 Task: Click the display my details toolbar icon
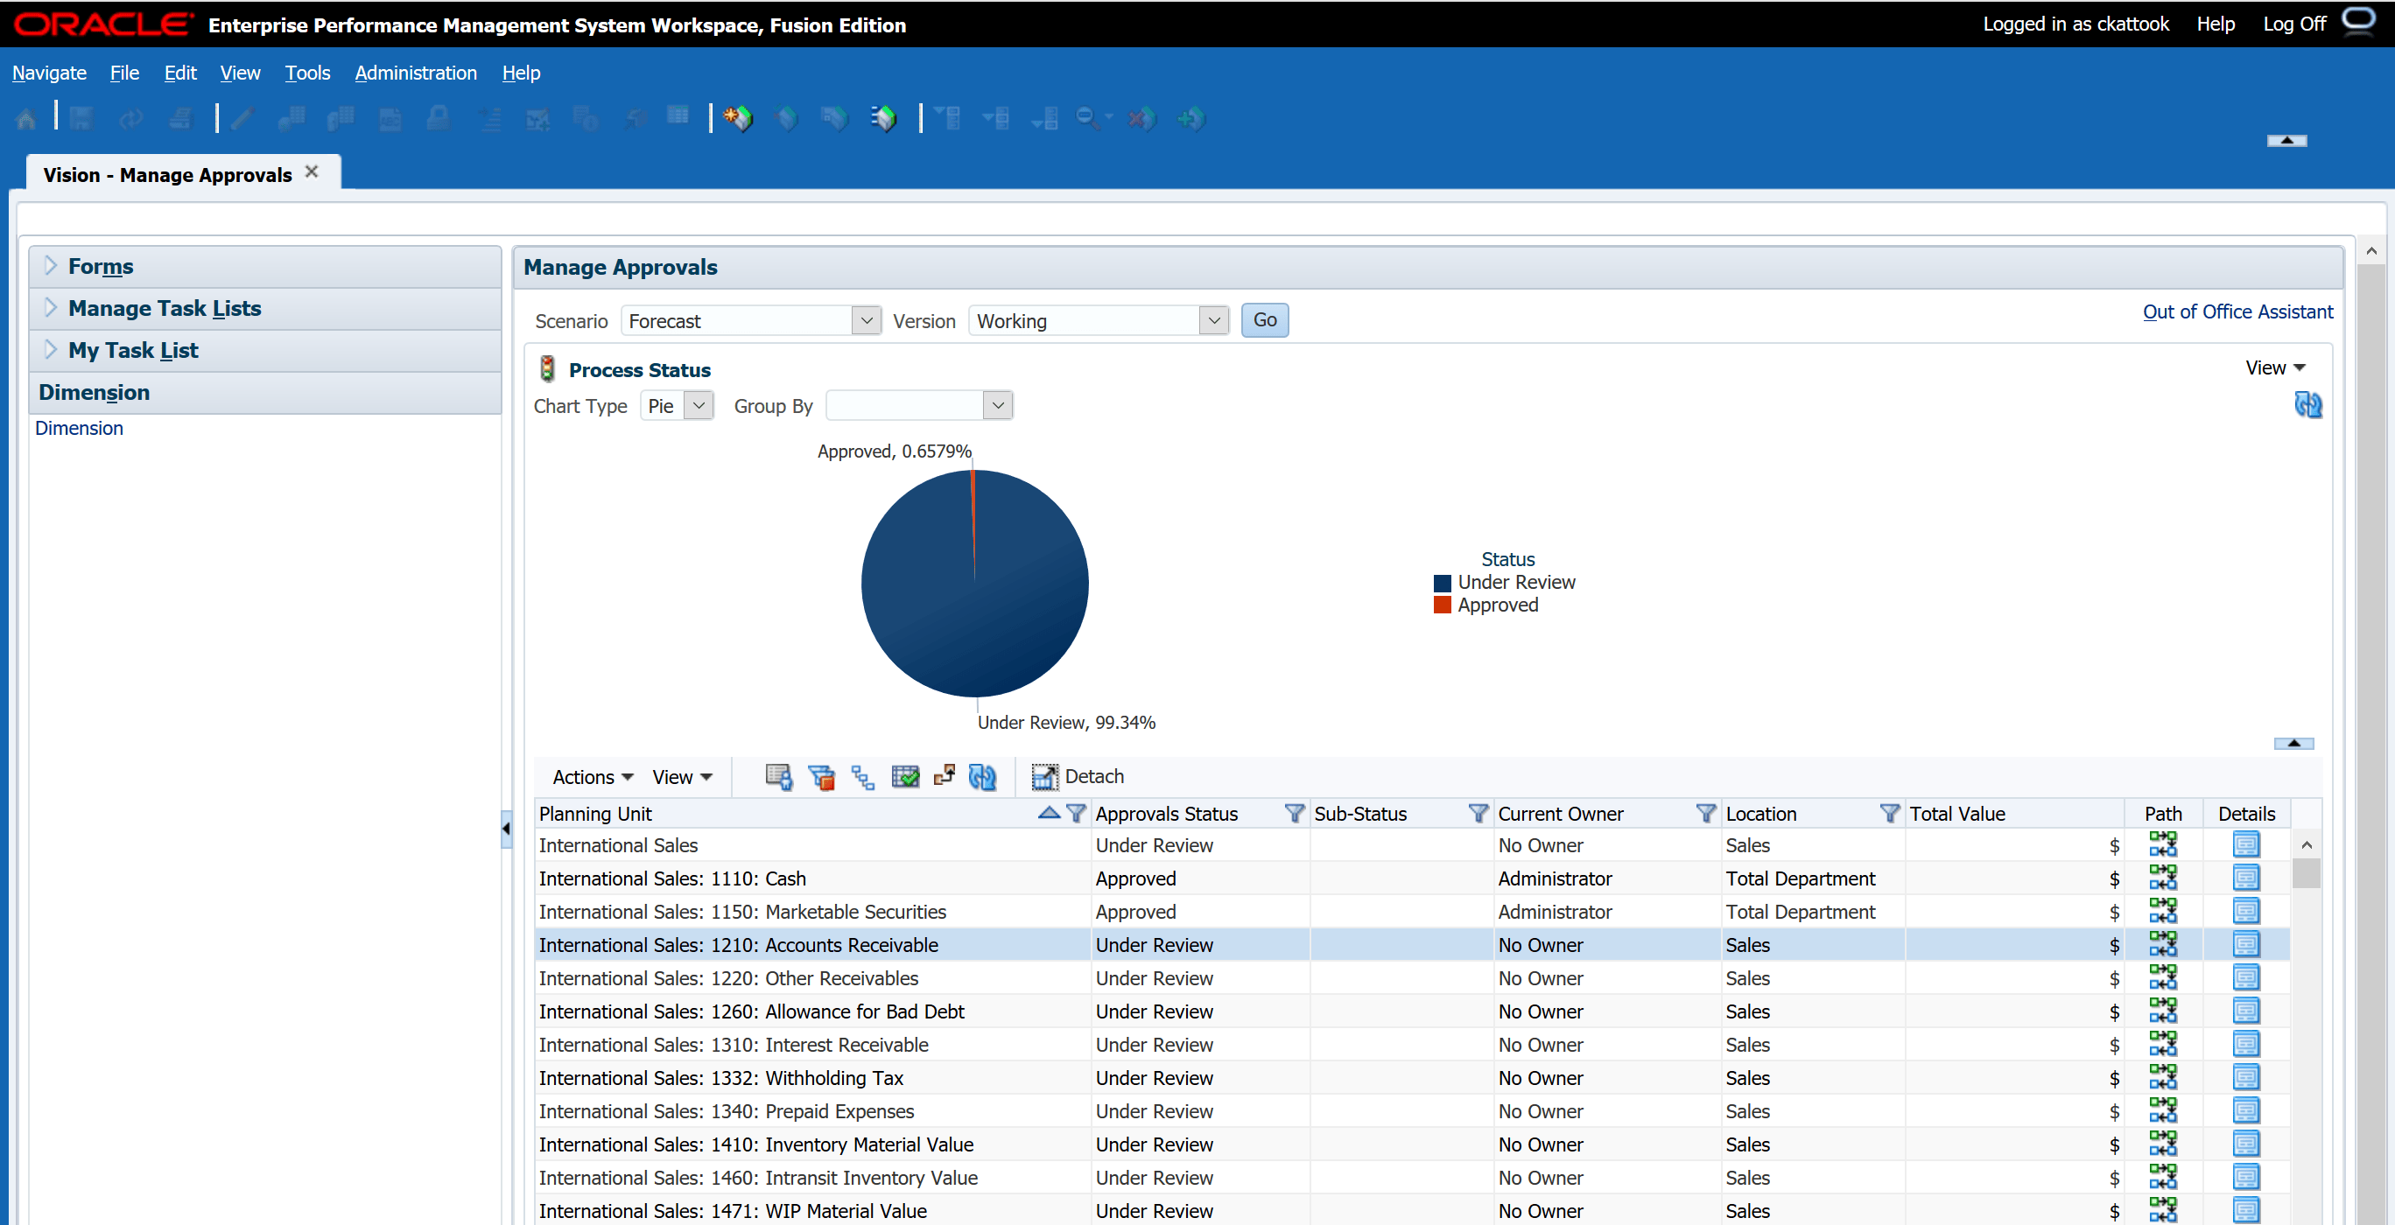point(778,776)
